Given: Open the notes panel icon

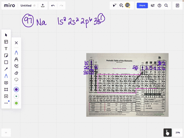Looking at the screenshot, I should (x=177, y=5).
